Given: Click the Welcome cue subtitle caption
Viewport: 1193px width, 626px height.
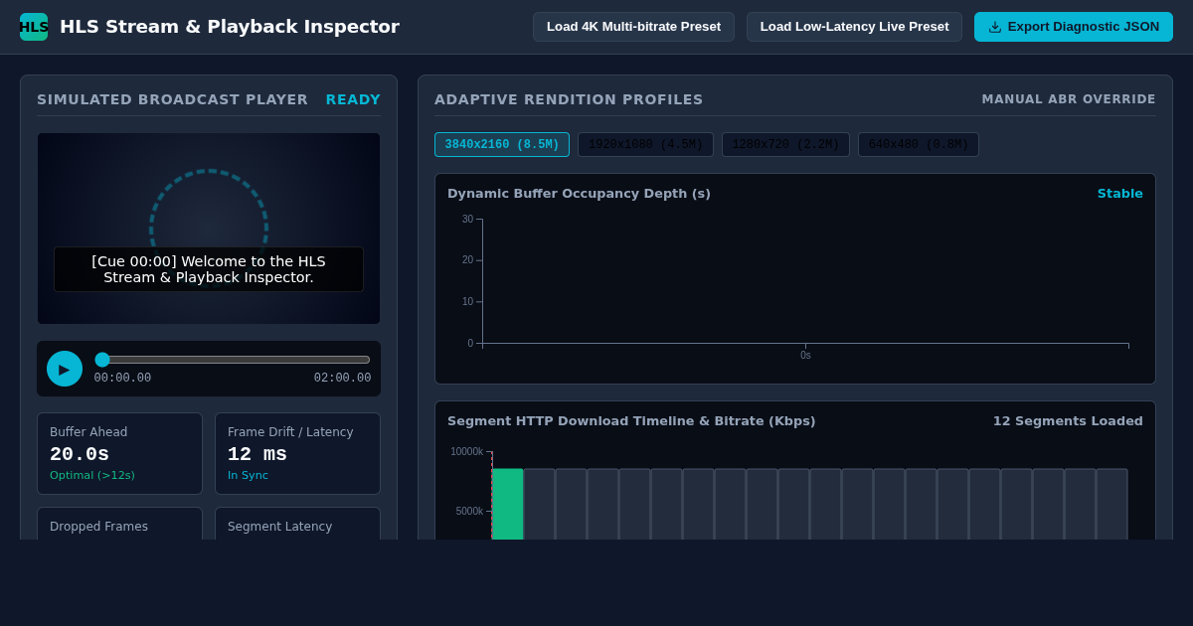Looking at the screenshot, I should point(209,269).
